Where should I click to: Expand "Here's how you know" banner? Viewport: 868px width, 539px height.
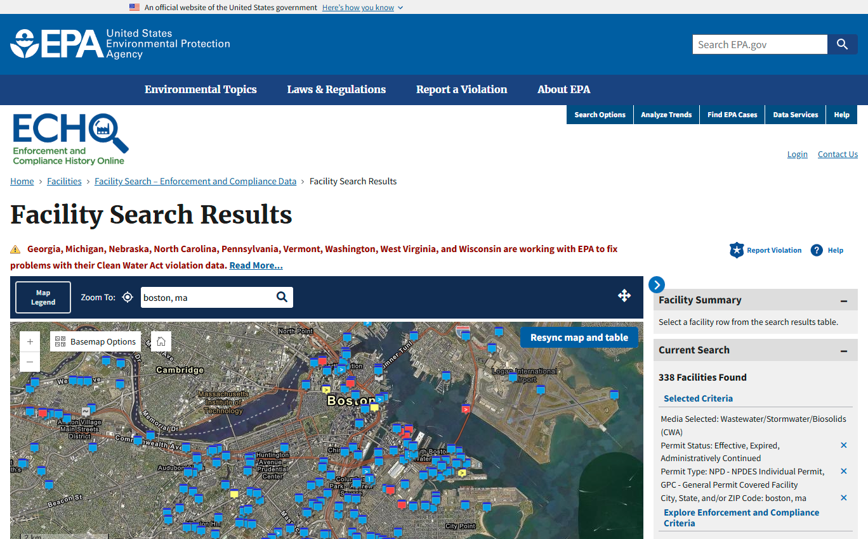tap(362, 8)
